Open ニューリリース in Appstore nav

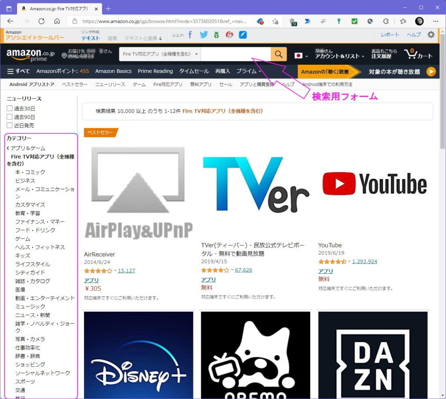110,84
